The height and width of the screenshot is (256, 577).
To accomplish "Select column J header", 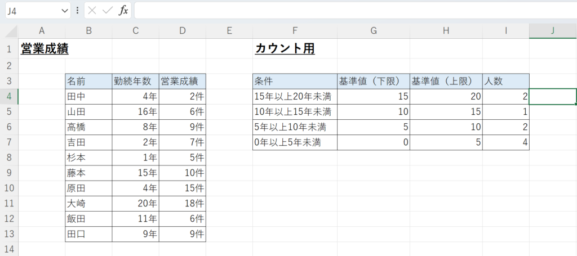I will (553, 31).
